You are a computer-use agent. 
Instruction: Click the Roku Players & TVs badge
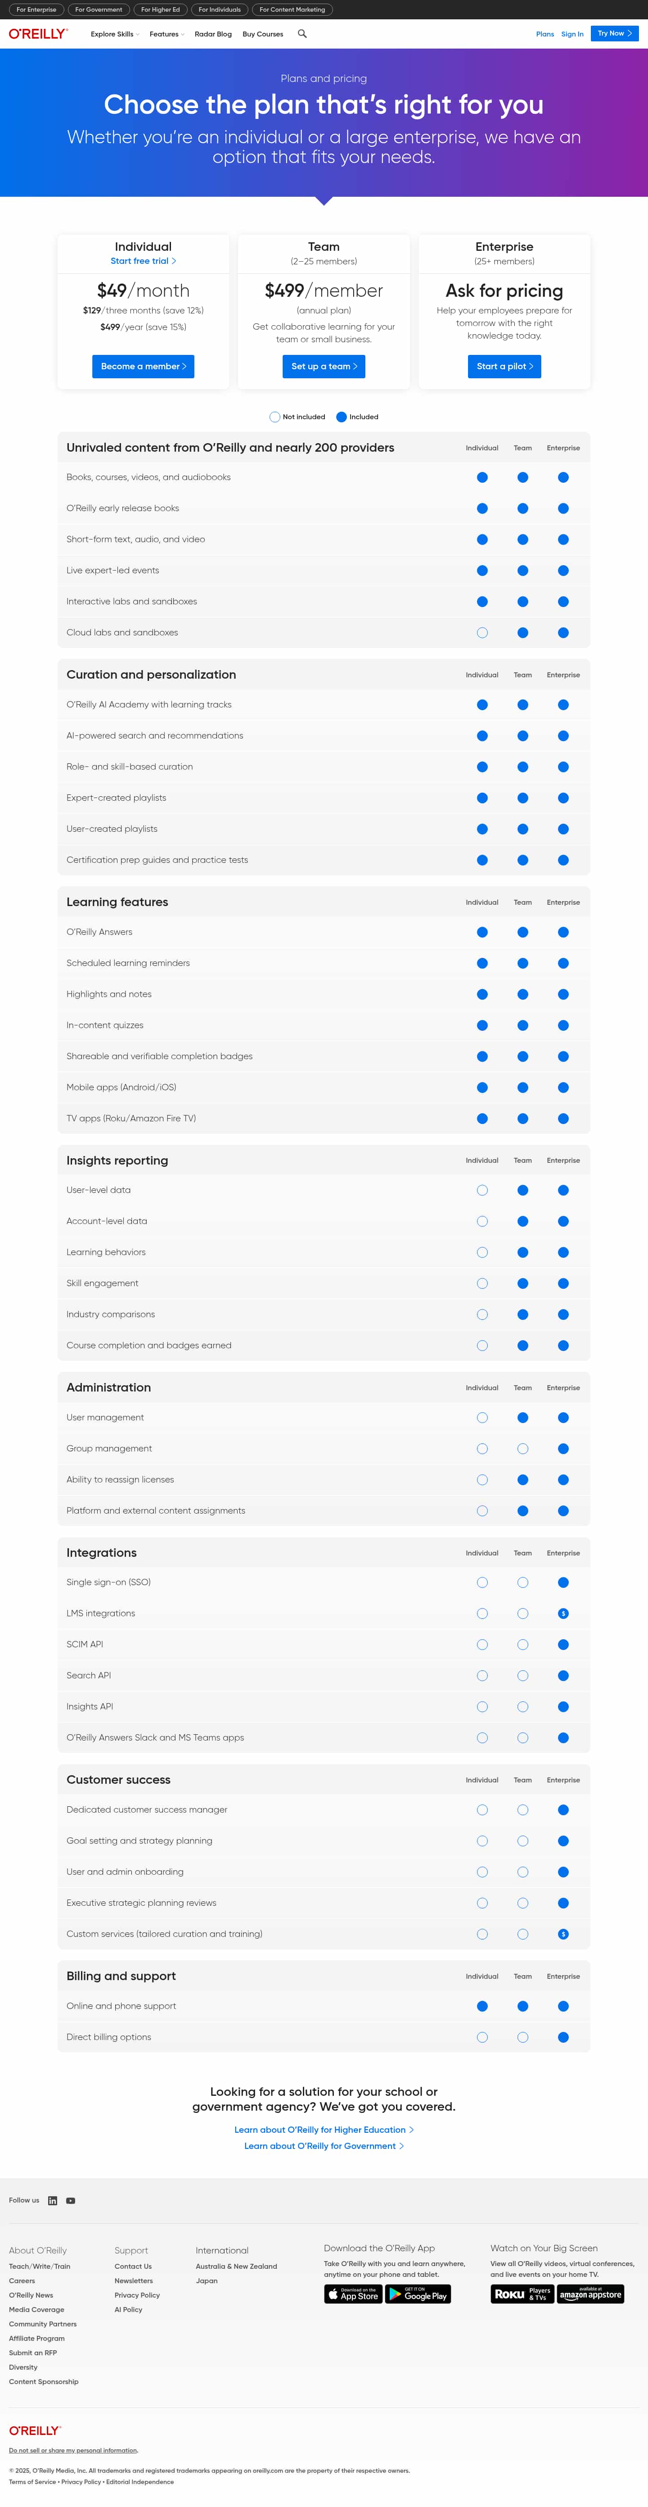click(x=522, y=2294)
